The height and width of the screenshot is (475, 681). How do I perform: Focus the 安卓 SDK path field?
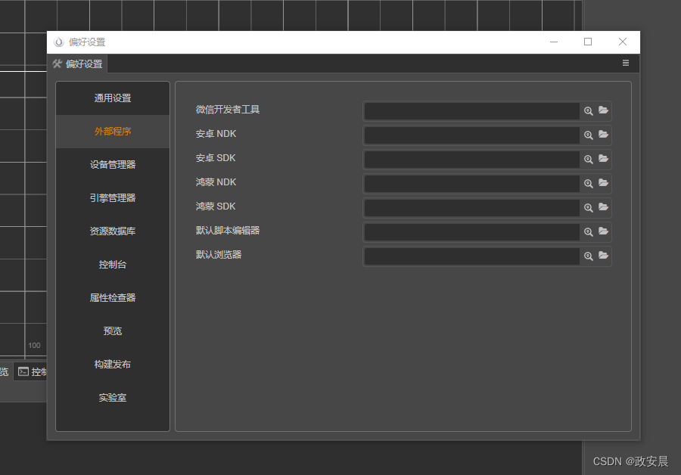pos(471,160)
